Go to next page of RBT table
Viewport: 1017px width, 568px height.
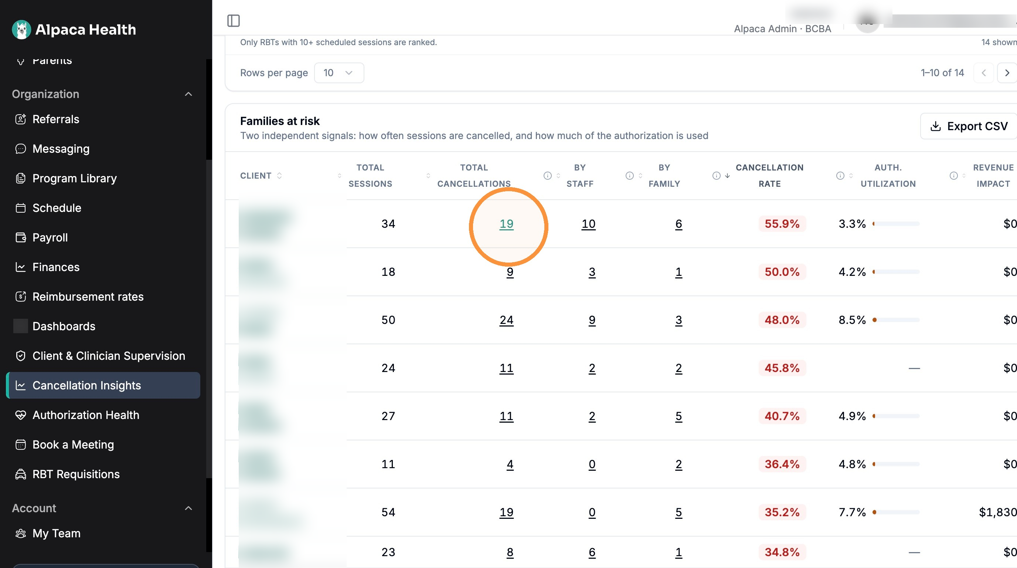coord(1007,73)
